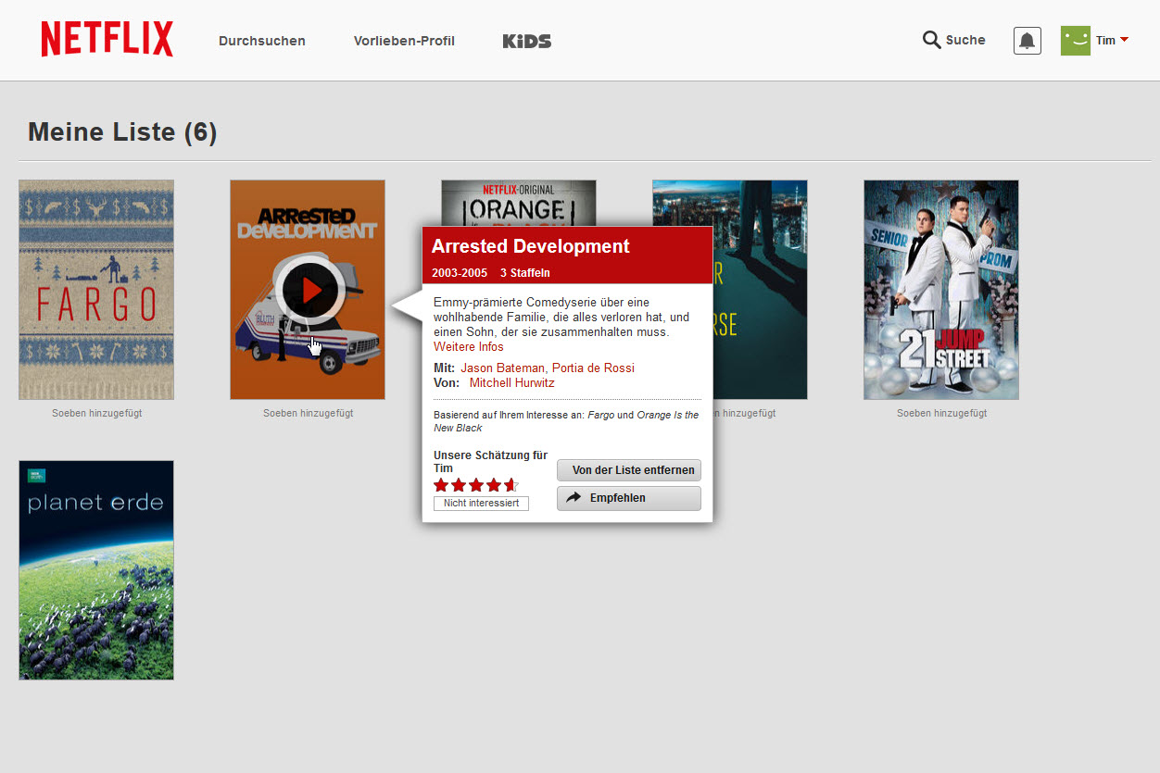
Task: Click the Arrested Development popup title
Action: click(531, 246)
